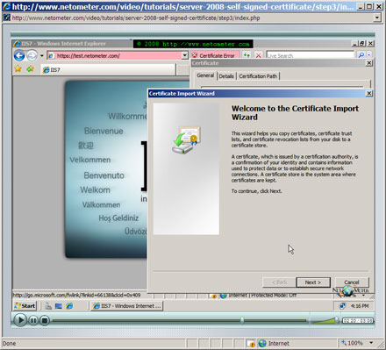
Task: Click the Internet Explorer quick launch icon
Action: [x=69, y=306]
